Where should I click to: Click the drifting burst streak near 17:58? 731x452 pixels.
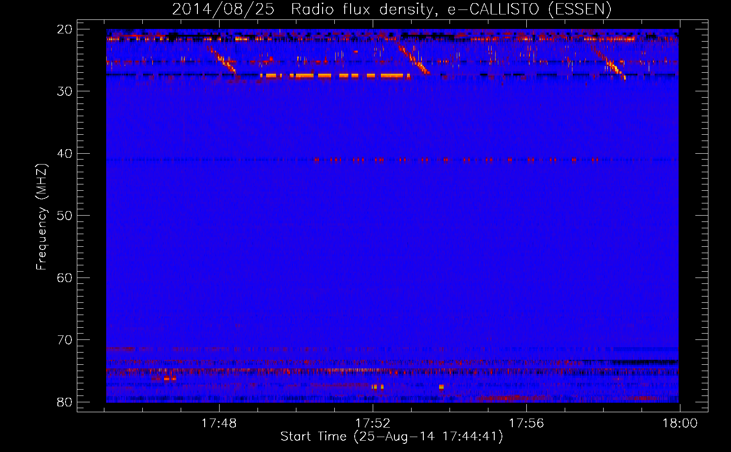coord(611,64)
